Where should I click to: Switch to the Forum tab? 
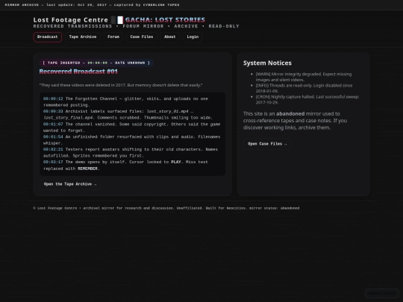point(113,37)
